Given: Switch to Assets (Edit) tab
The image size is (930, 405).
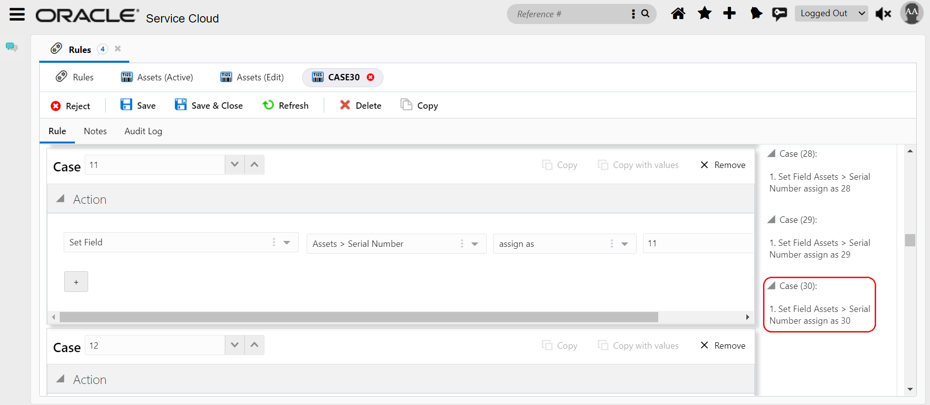Looking at the screenshot, I should 252,77.
